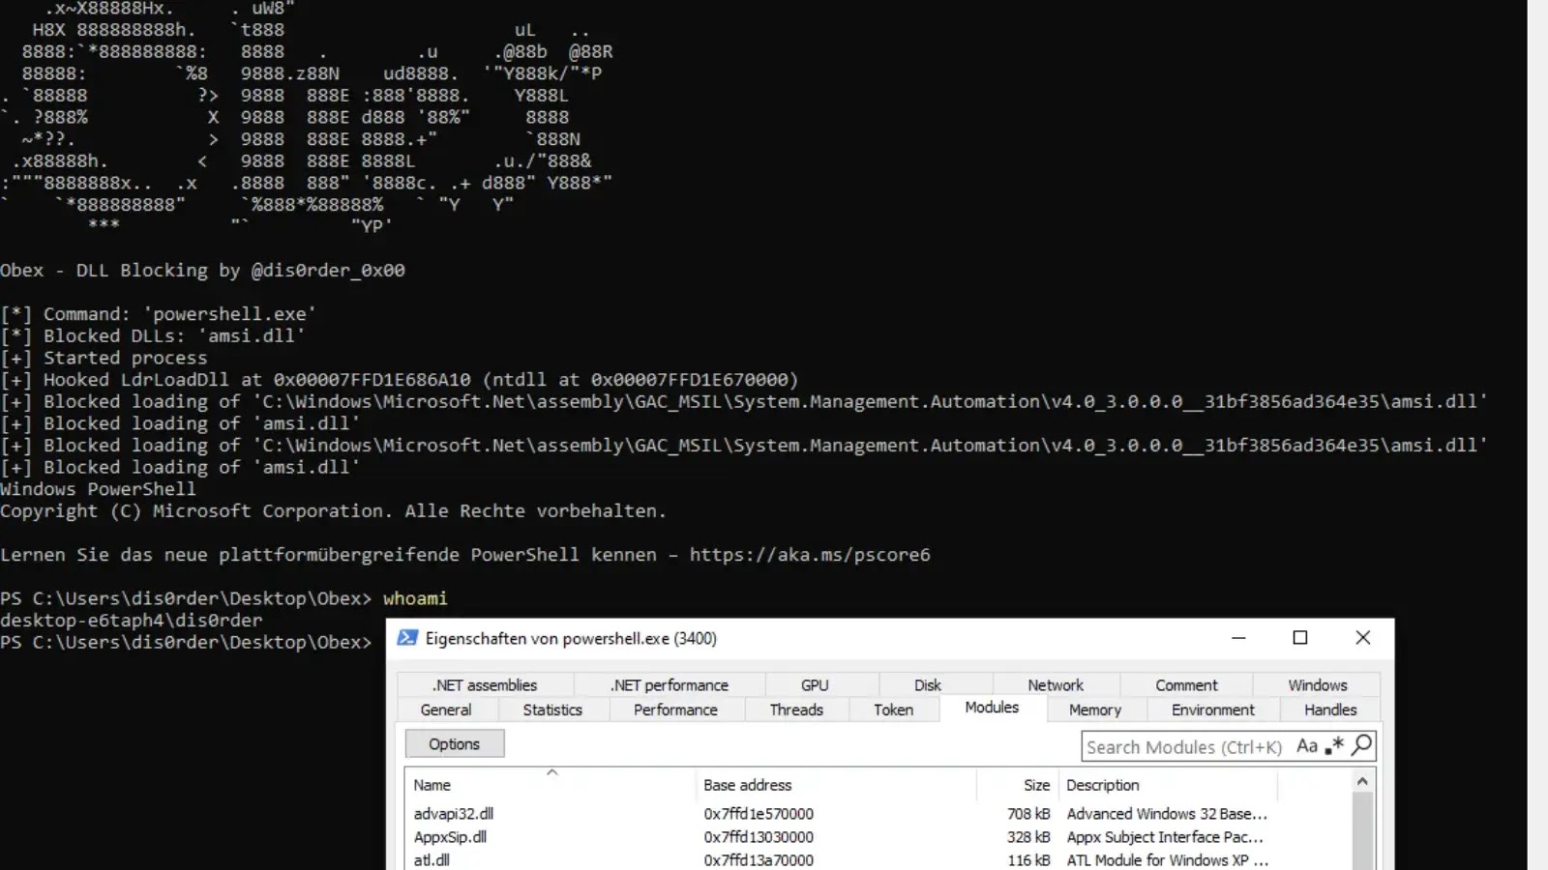Click the search magnifier icon
This screenshot has height=870, width=1548.
click(x=1362, y=746)
